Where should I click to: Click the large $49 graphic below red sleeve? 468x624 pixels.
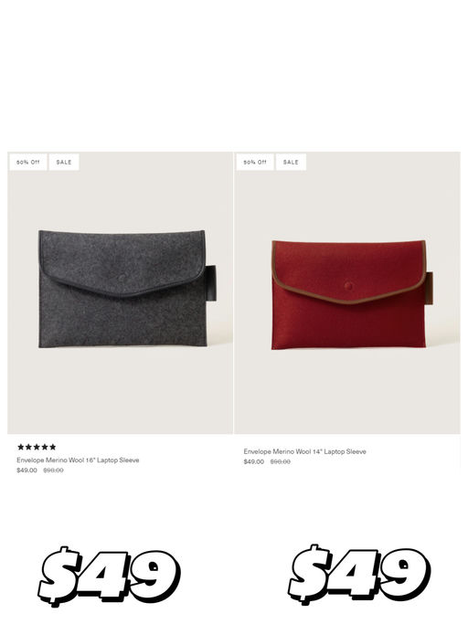(359, 575)
